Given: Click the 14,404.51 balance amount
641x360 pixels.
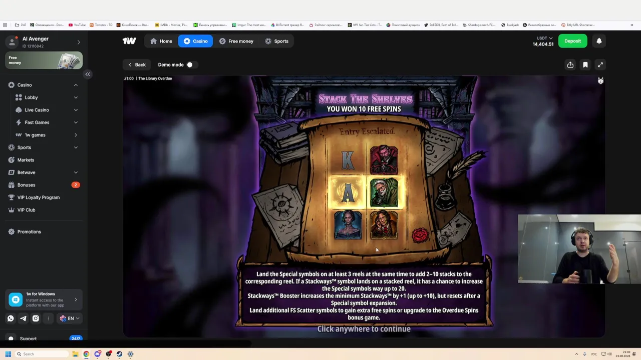Looking at the screenshot, I should (x=543, y=44).
